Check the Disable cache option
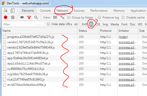Viewport: 147px width, 96px height. click(x=123, y=17)
